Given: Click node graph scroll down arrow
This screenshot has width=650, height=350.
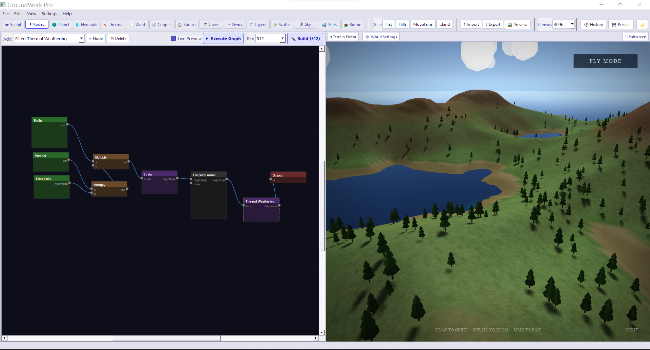Looking at the screenshot, I should click(x=322, y=332).
